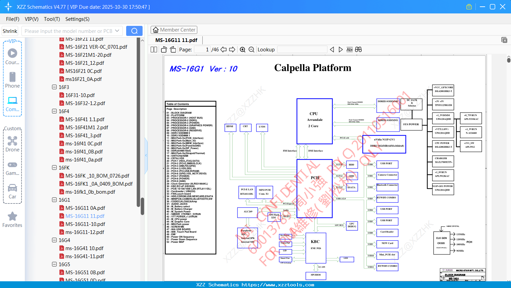Viewport: 511px width, 288px height.
Task: Find next lookup result
Action: pos(341,50)
